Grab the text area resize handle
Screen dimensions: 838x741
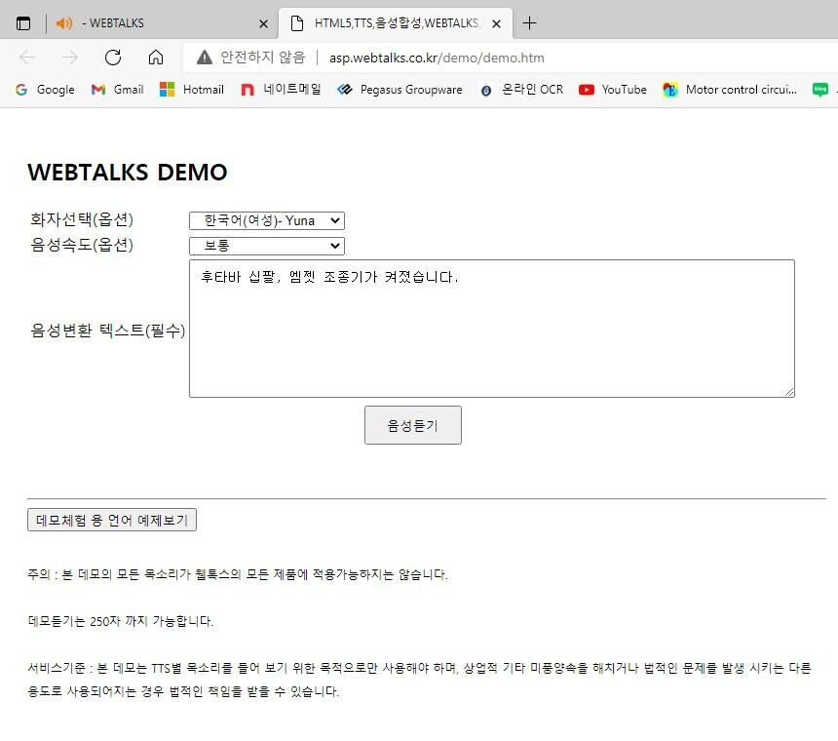tap(789, 392)
